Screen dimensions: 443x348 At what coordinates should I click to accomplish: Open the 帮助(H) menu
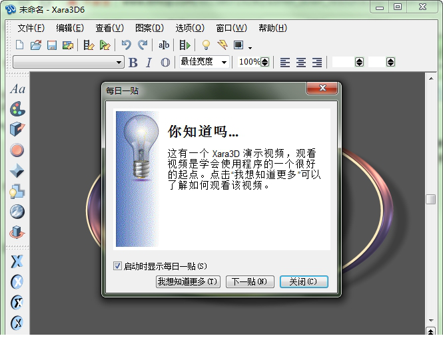[x=272, y=28]
